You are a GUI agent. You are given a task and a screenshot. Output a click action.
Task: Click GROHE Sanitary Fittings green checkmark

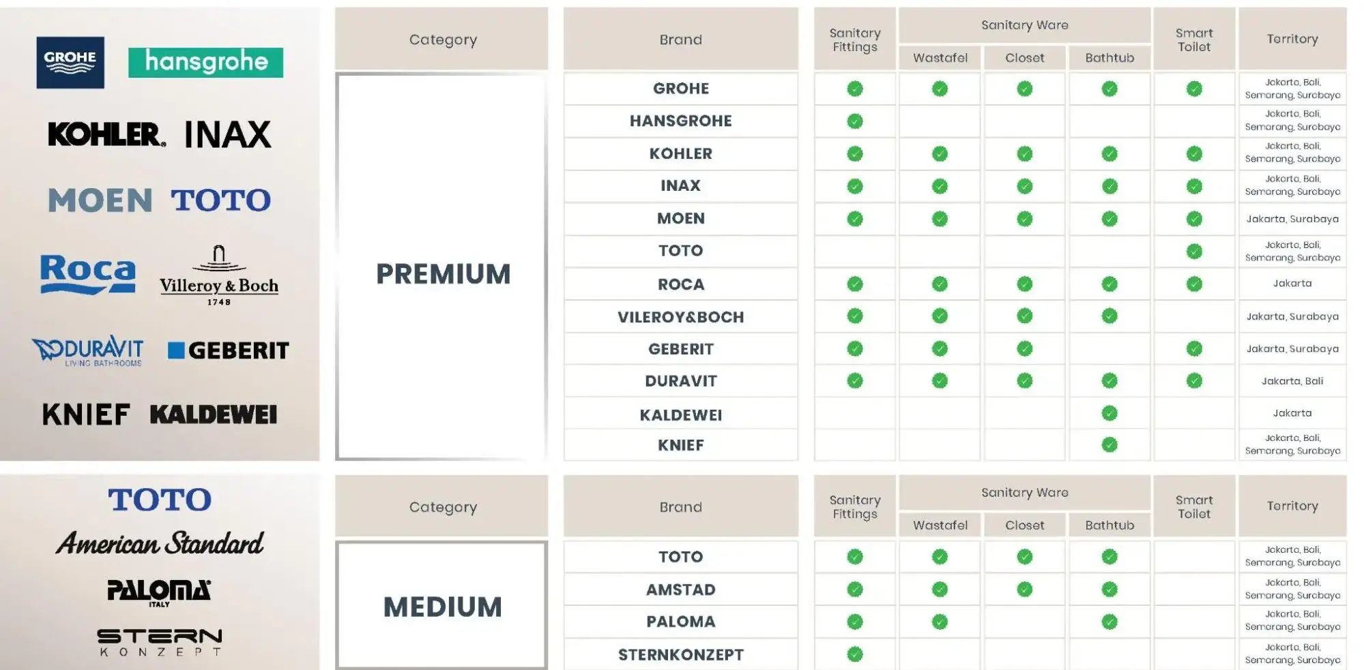click(855, 89)
